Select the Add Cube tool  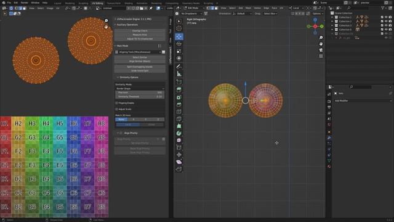coord(179,82)
